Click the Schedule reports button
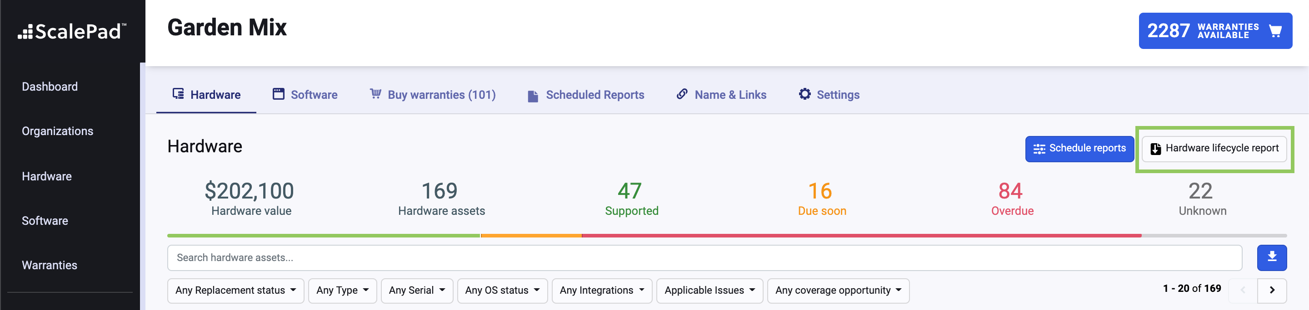This screenshot has height=310, width=1309. [x=1079, y=148]
